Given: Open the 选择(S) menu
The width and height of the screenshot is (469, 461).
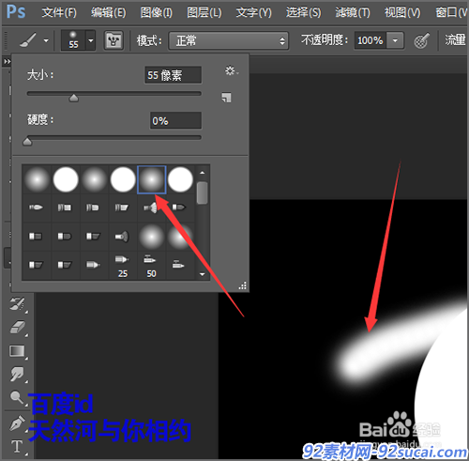Looking at the screenshot, I should tap(303, 12).
